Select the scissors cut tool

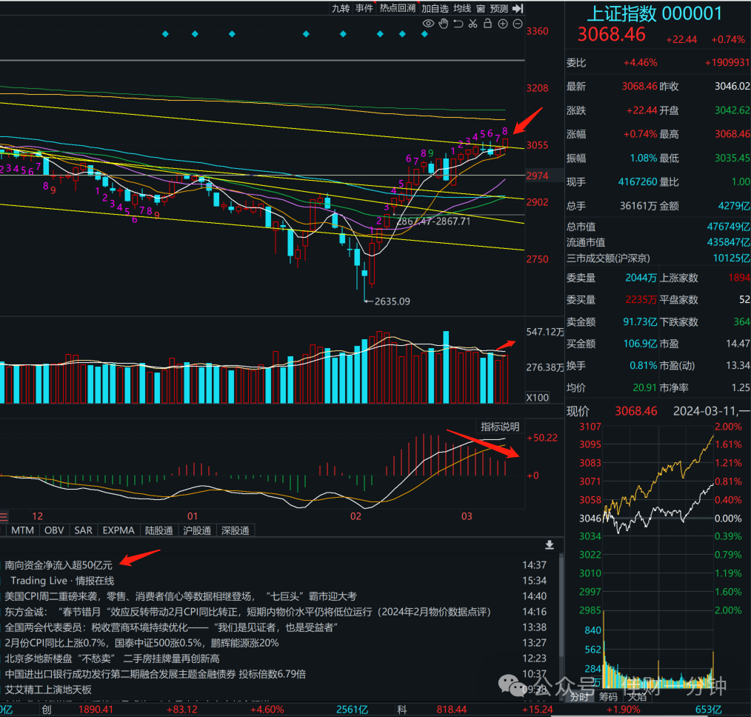(473, 24)
